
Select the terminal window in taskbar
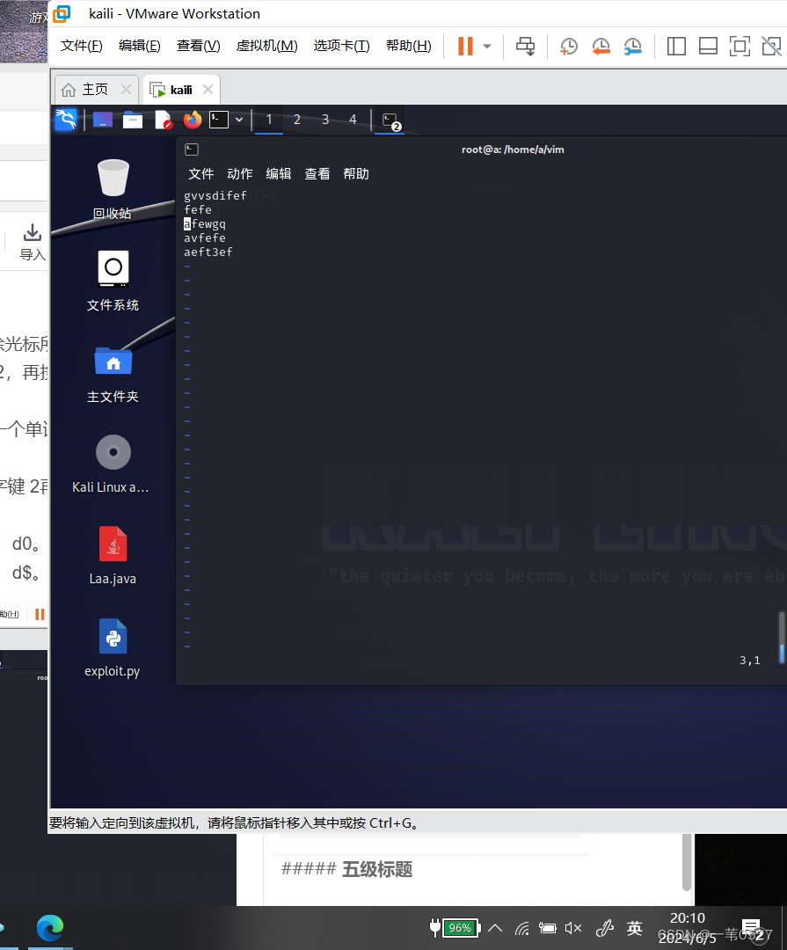(x=390, y=121)
